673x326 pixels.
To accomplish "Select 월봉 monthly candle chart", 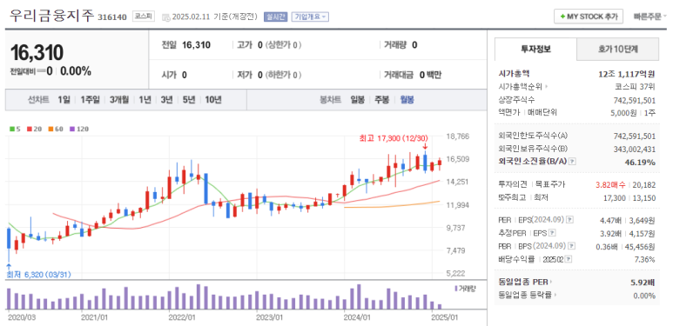I will [407, 100].
